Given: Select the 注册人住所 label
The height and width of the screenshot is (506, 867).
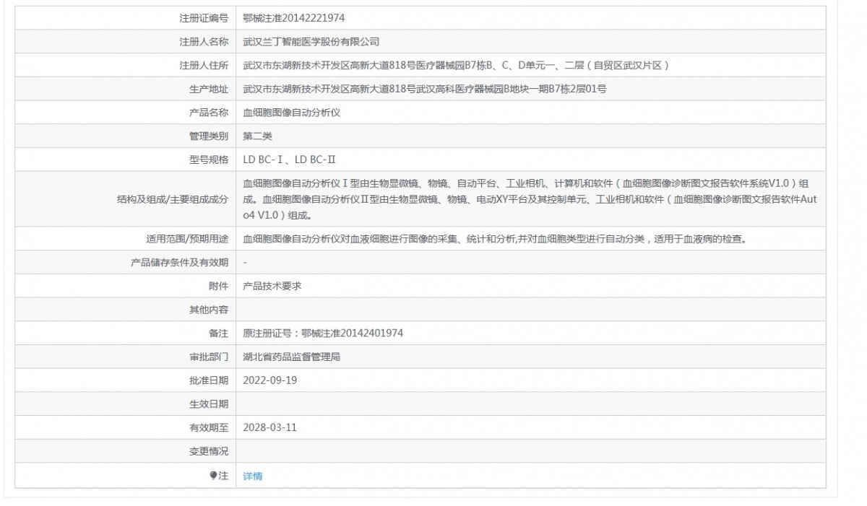Looking at the screenshot, I should tap(204, 66).
